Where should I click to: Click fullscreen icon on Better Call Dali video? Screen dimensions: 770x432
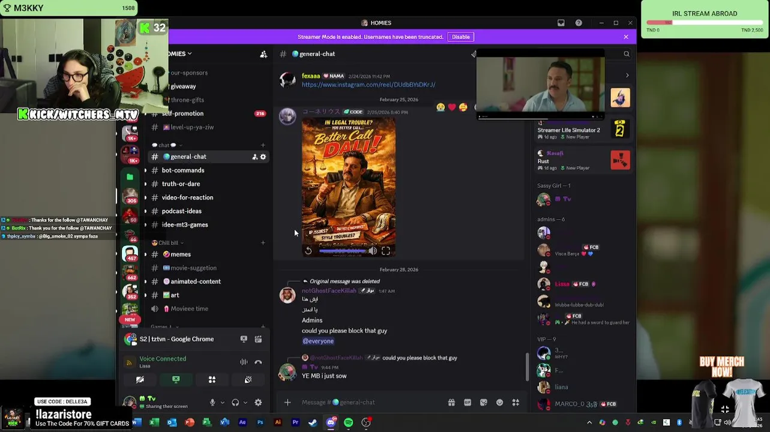point(386,251)
